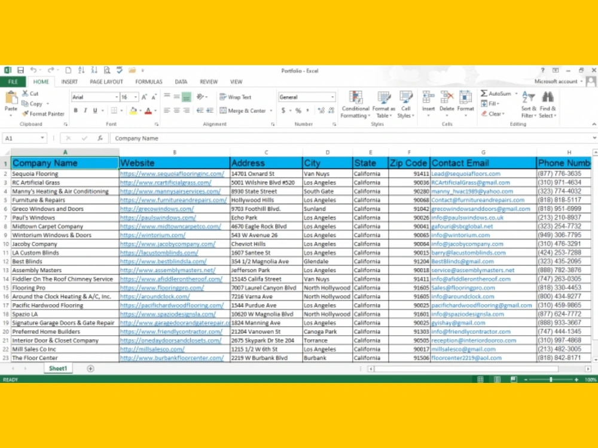This screenshot has width=598, height=448.
Task: Increase indent of cell content
Action: [210, 111]
